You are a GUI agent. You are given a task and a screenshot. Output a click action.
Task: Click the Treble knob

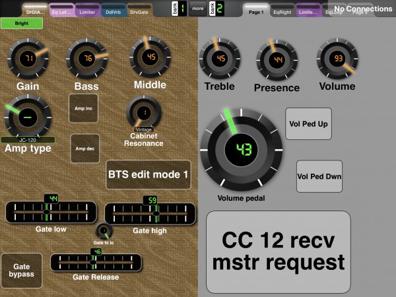[220, 58]
